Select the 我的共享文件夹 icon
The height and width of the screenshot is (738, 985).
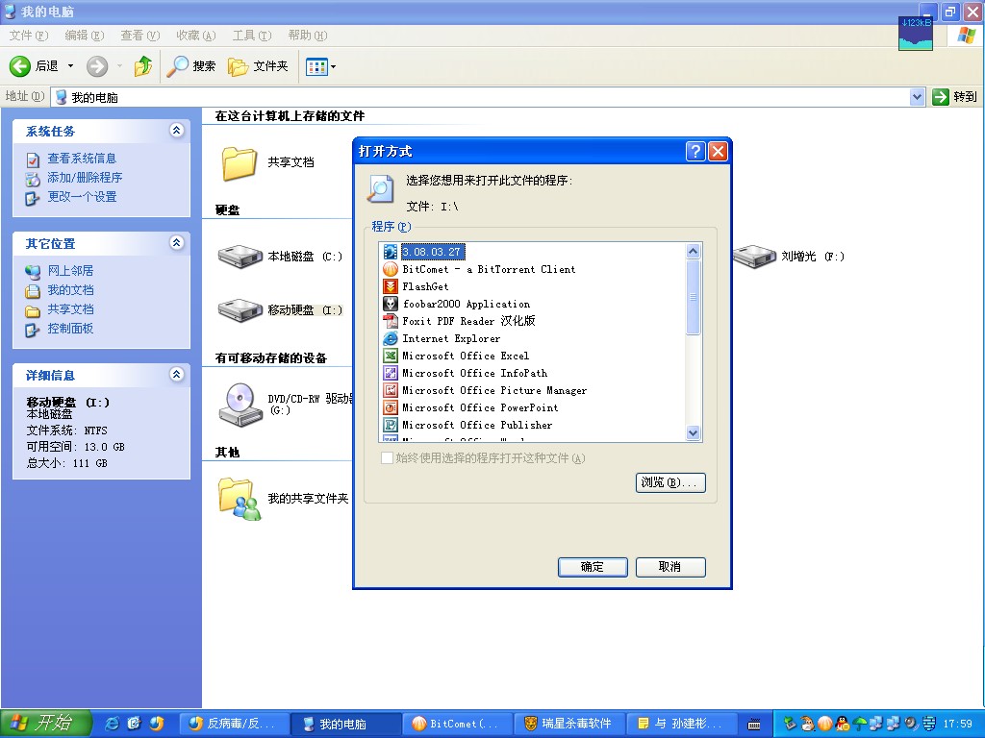click(239, 499)
